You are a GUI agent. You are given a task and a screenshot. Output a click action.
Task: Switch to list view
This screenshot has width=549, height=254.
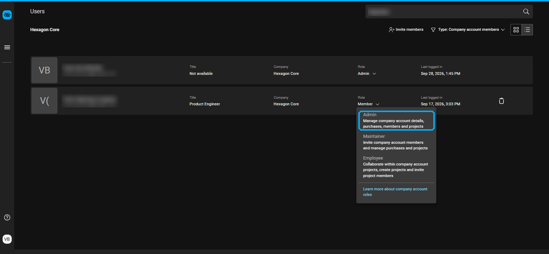(x=527, y=30)
